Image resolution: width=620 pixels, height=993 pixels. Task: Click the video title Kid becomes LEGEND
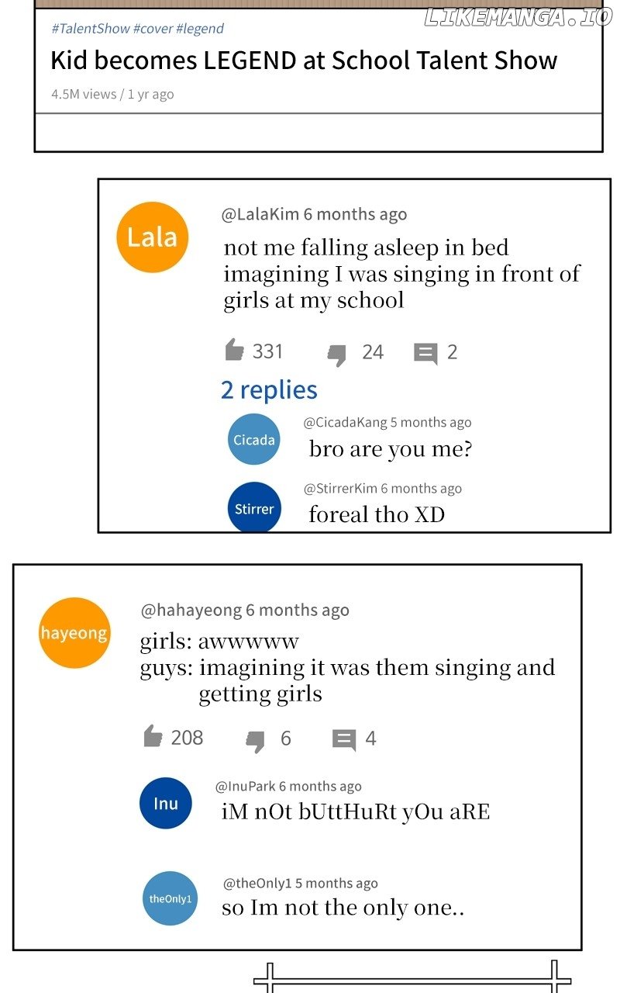304,61
